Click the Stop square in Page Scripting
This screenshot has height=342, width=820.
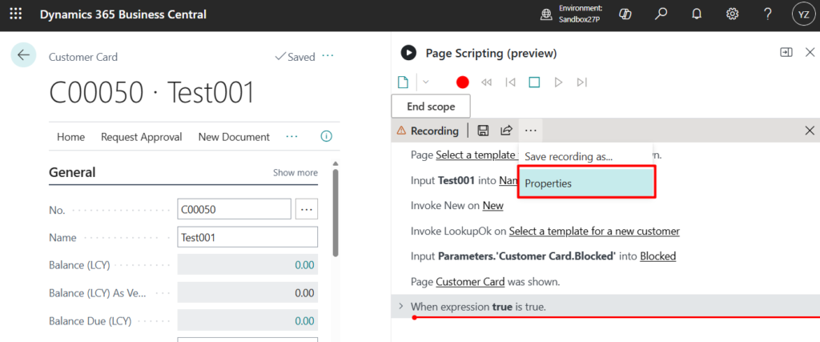tap(534, 82)
